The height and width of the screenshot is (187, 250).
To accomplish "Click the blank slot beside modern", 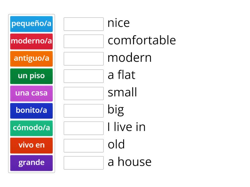I will click(83, 59).
